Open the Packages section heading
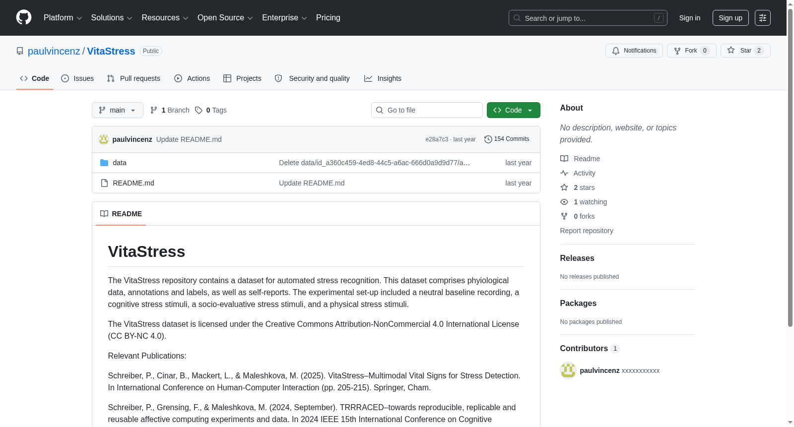 point(578,304)
